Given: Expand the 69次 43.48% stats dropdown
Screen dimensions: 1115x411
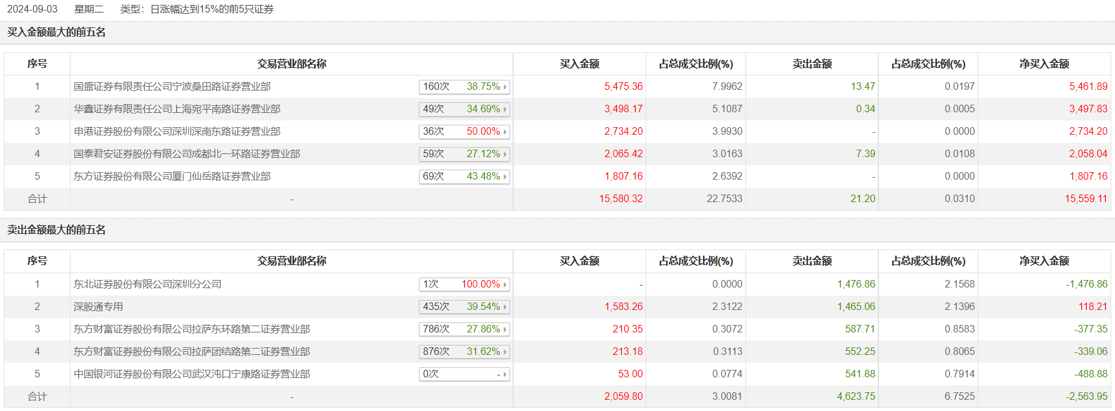Looking at the screenshot, I should pos(464,176).
